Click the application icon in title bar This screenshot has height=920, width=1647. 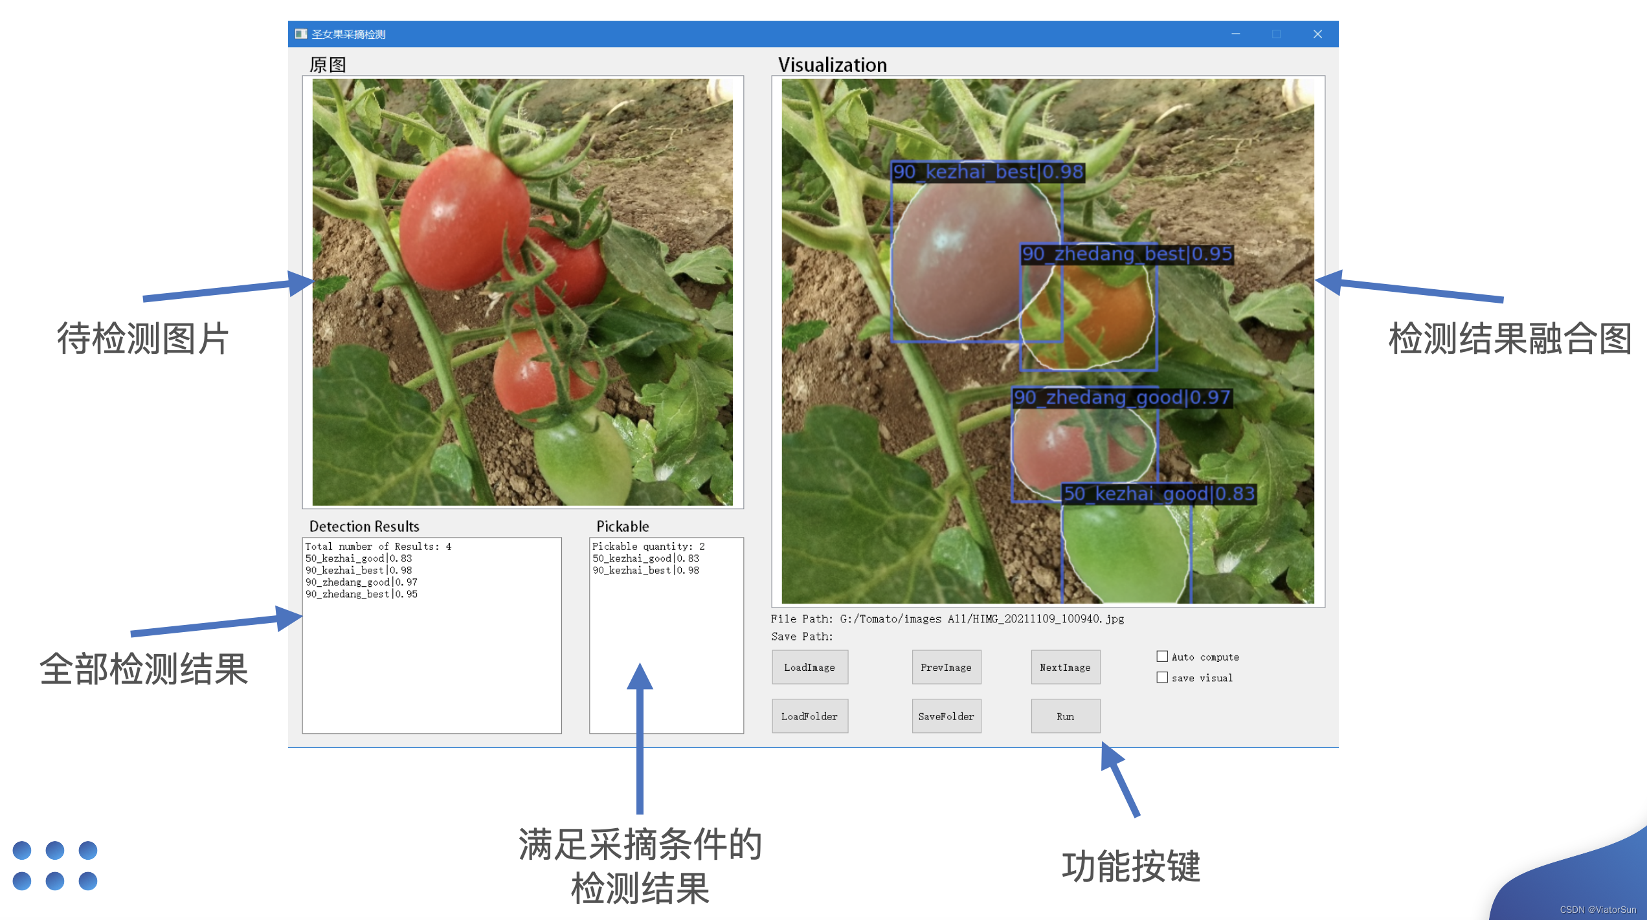pos(301,34)
